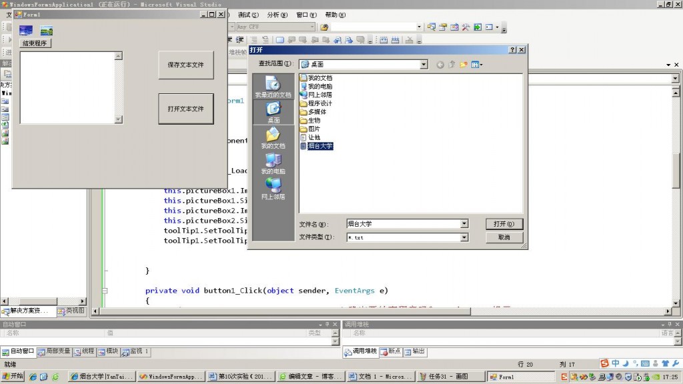Select 网上邻居 in the places bar
The image size is (683, 384).
click(273, 189)
